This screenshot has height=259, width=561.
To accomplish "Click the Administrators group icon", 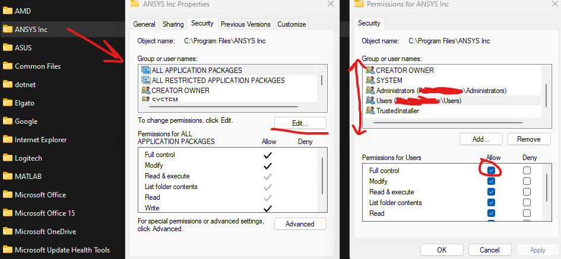I will tap(370, 90).
